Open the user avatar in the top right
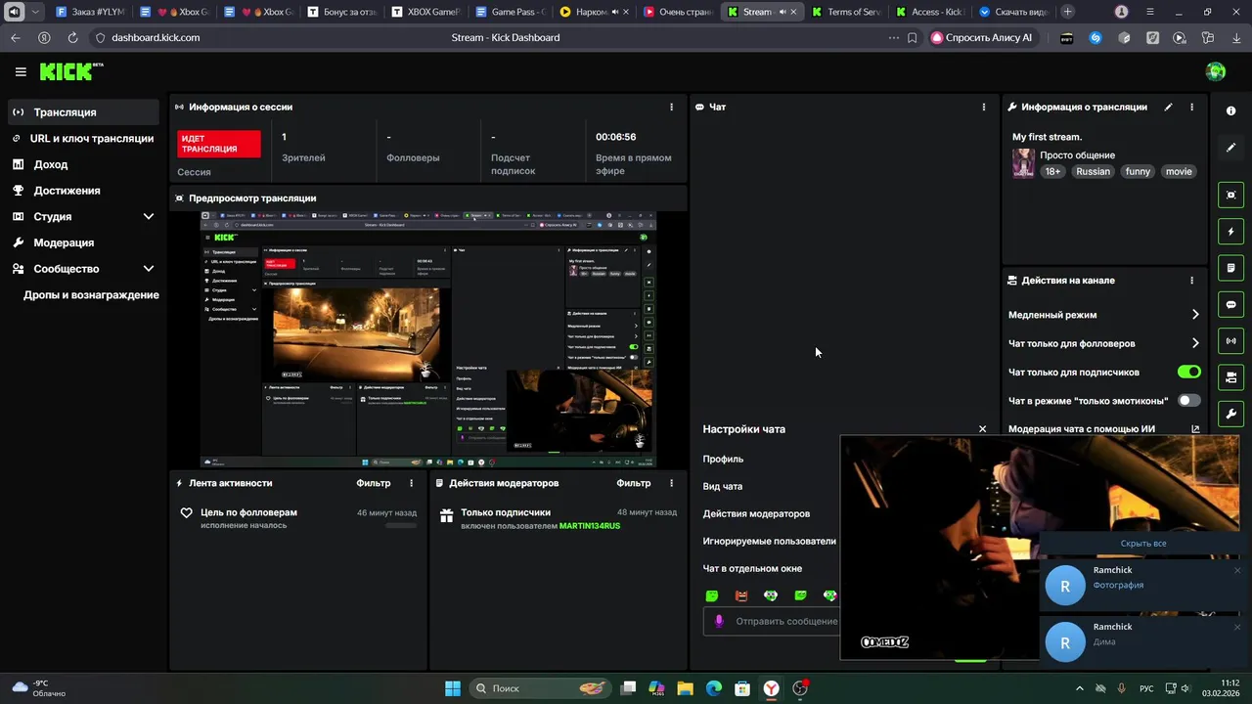 coord(1216,71)
